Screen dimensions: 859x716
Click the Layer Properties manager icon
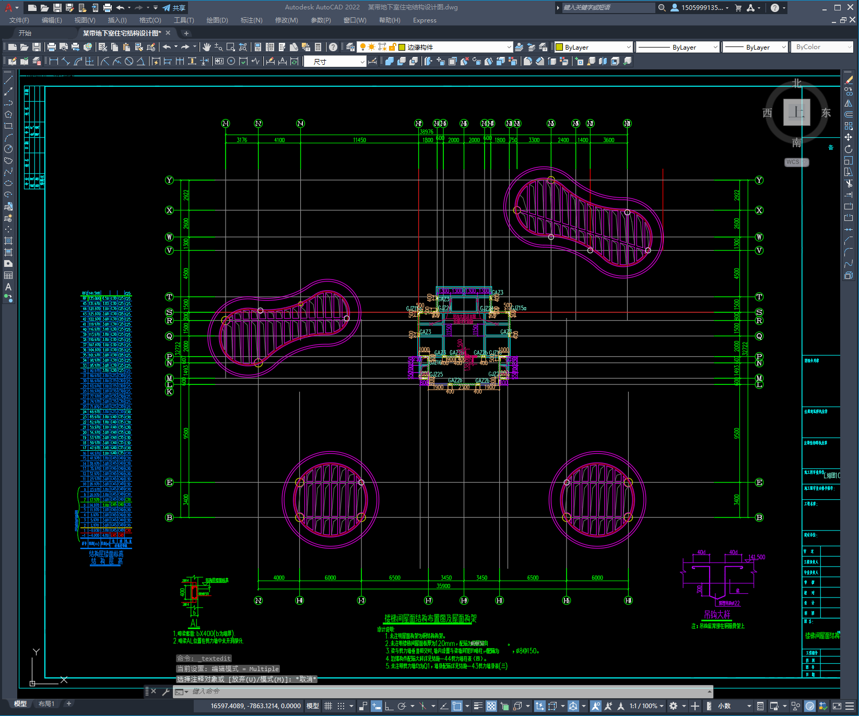350,47
